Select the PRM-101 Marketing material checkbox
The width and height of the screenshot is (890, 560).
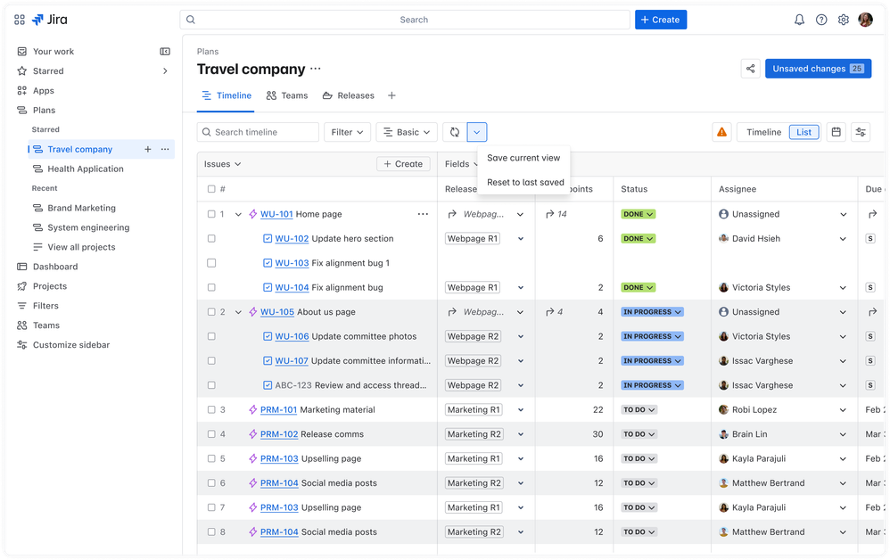[x=211, y=410]
